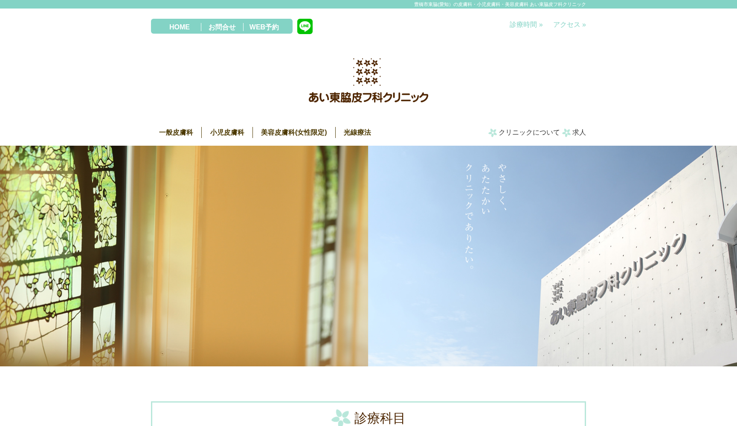Image resolution: width=737 pixels, height=426 pixels.
Task: Open the 診療時間 double-arrow indicator
Action: (541, 24)
